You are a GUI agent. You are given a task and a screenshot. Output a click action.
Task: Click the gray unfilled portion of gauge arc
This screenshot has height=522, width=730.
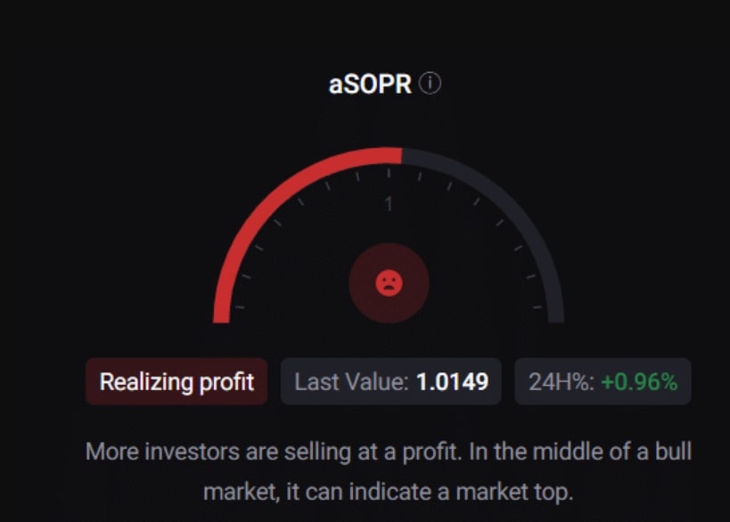pyautogui.click(x=505, y=202)
